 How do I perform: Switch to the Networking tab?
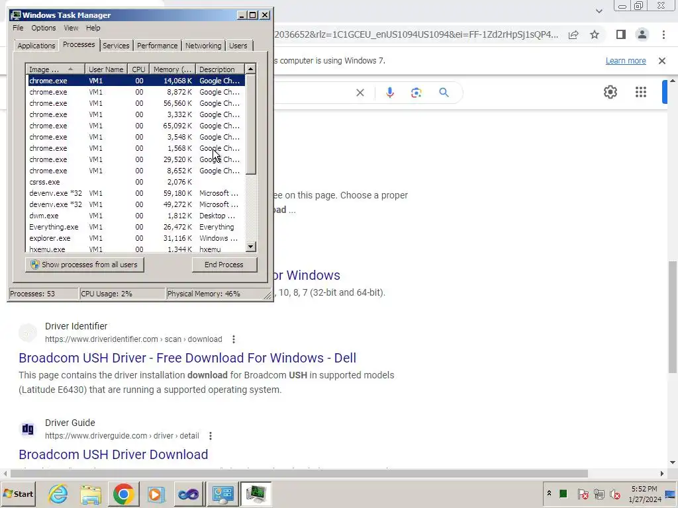coord(203,46)
